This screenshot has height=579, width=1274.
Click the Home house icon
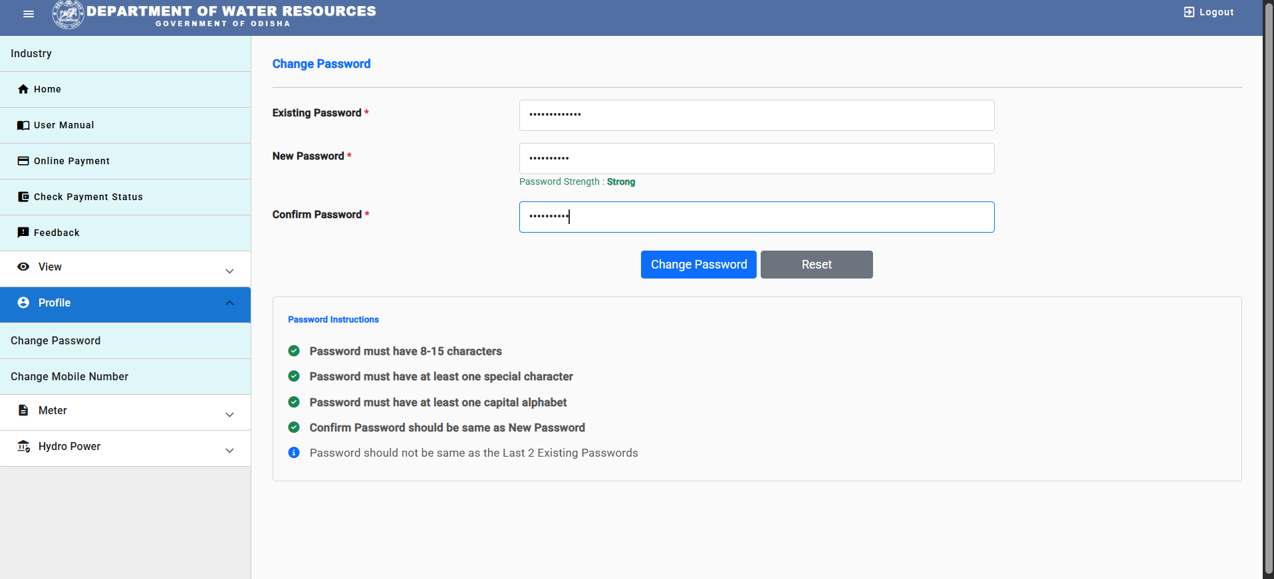(23, 89)
